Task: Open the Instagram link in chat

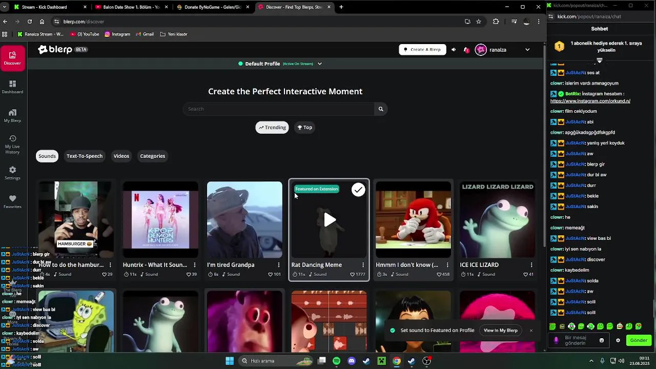Action: coord(590,101)
